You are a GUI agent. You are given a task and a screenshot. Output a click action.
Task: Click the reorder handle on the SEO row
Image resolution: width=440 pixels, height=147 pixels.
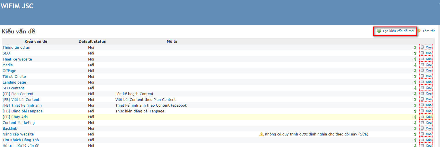(415, 53)
